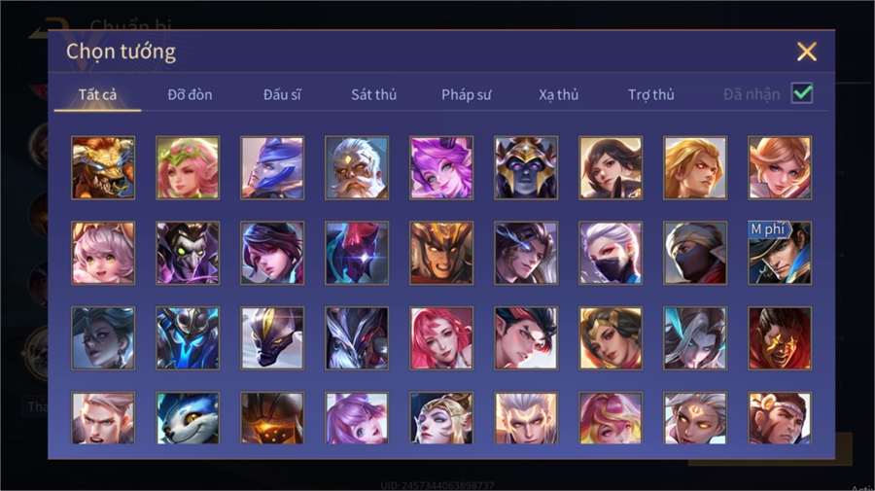This screenshot has width=875, height=491.
Task: Choose the pink-haired elf hero with leaf crown
Action: click(188, 168)
